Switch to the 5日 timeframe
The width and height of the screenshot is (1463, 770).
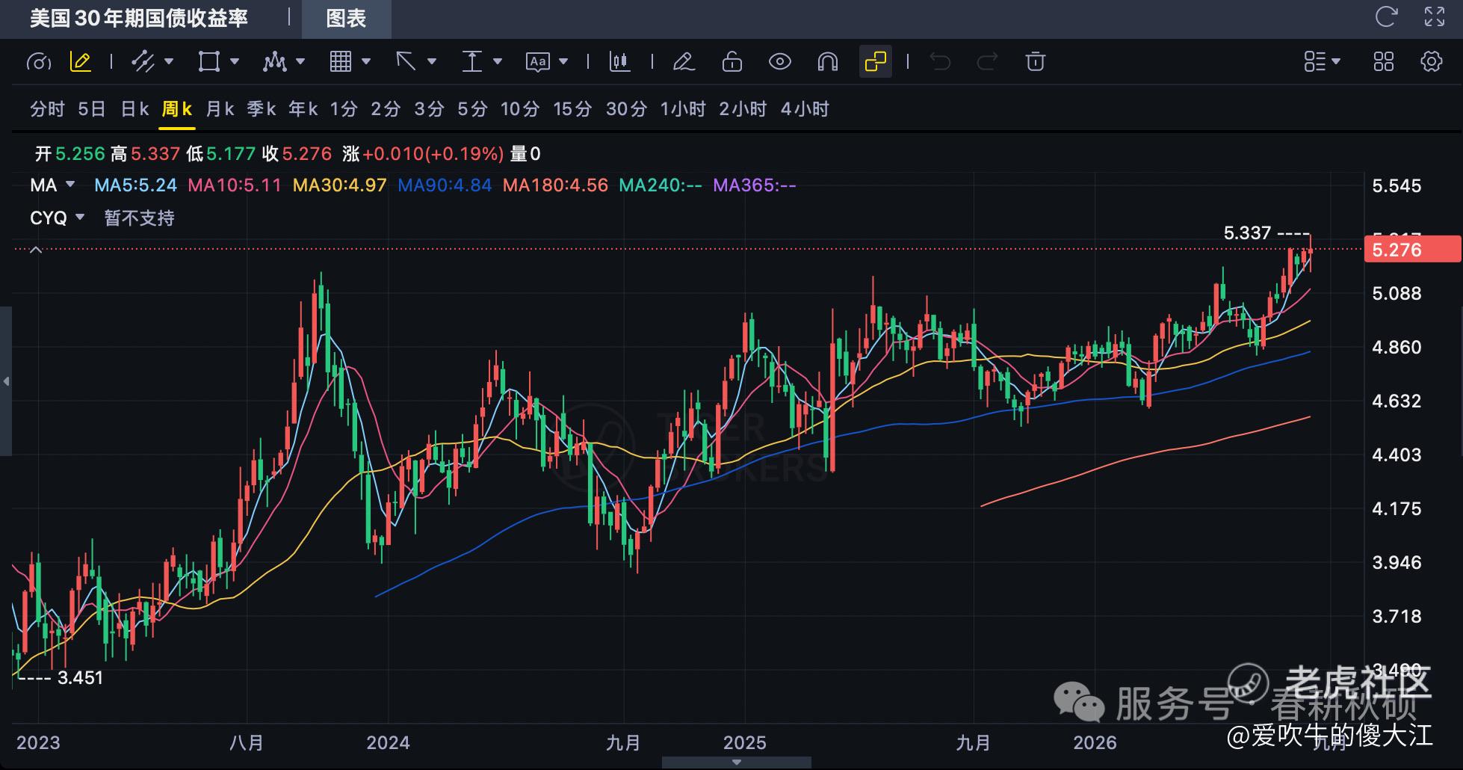coord(92,109)
